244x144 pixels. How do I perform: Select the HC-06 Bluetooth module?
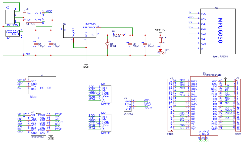click(42, 85)
